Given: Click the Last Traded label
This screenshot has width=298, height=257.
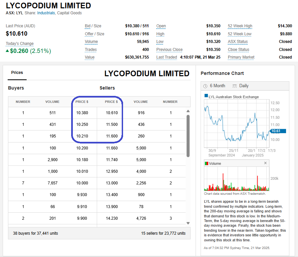Looking at the screenshot, I should (167, 57).
